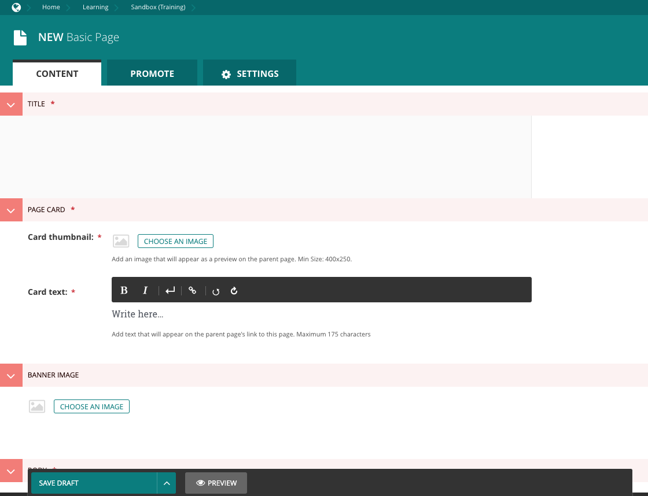Switch to the PROMOTE tab
648x496 pixels.
coord(152,73)
